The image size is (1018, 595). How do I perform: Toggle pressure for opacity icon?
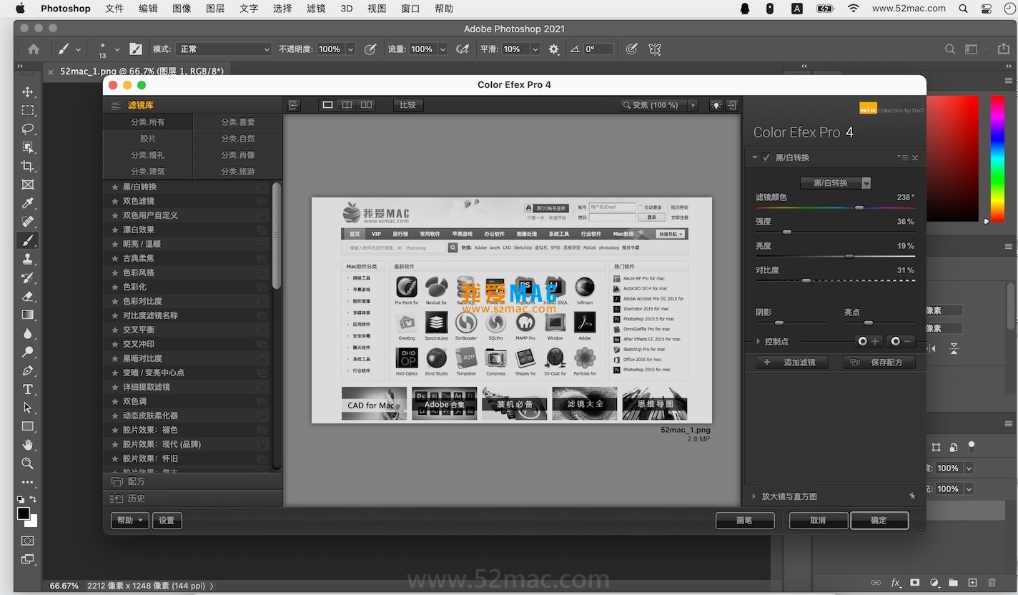(x=370, y=49)
